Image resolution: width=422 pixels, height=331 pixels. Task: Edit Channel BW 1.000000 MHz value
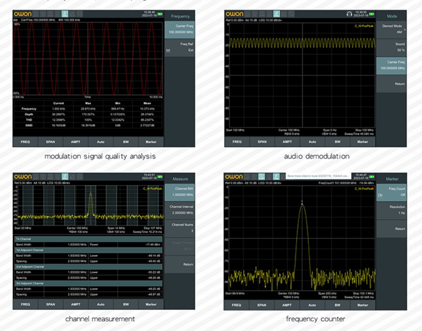180,192
